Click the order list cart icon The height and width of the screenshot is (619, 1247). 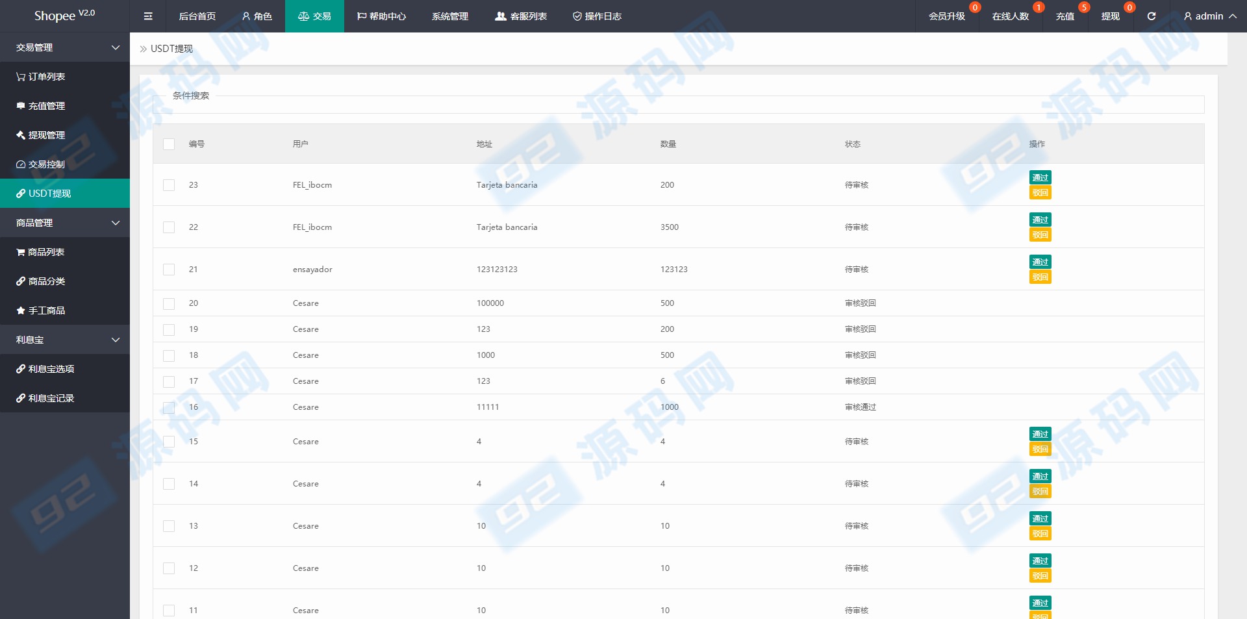pyautogui.click(x=21, y=77)
